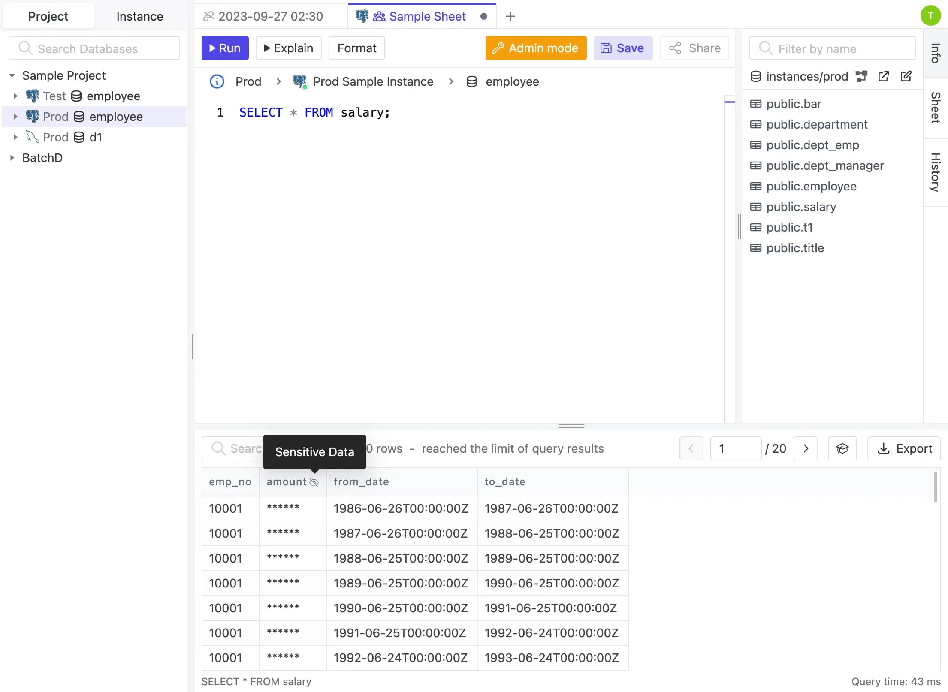Click the Instance tab at top
The image size is (948, 692).
click(x=139, y=16)
